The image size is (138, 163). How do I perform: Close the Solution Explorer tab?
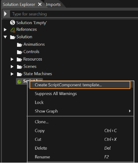(40, 4)
